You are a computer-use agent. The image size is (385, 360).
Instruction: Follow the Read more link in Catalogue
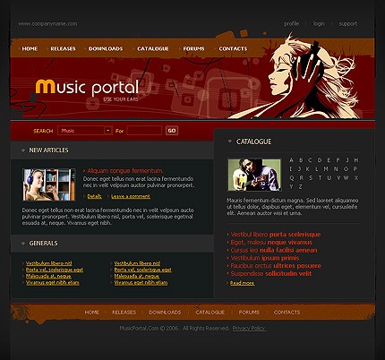point(243,283)
